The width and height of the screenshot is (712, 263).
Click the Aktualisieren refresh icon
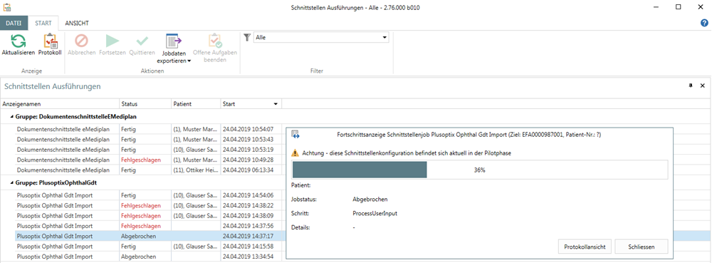(x=19, y=41)
